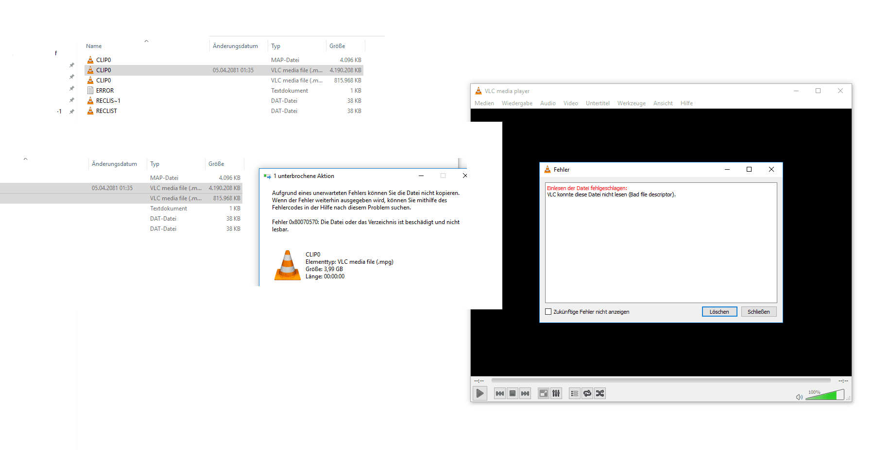Screen dimensions: 890x450
Task: Sort upper list by Änderungsdatum column
Action: [235, 46]
